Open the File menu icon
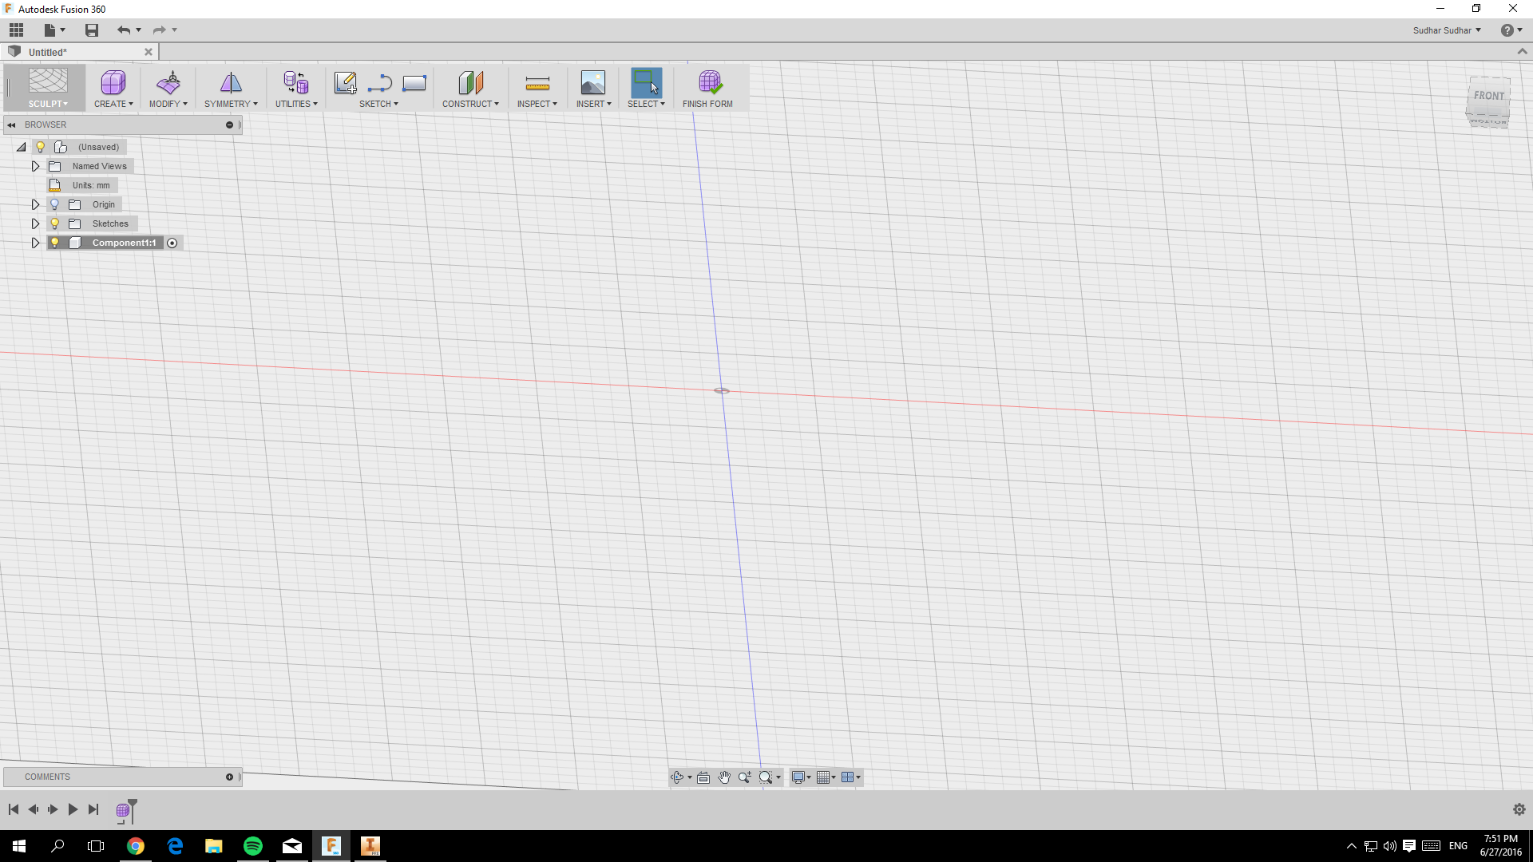The height and width of the screenshot is (862, 1533). click(x=54, y=30)
